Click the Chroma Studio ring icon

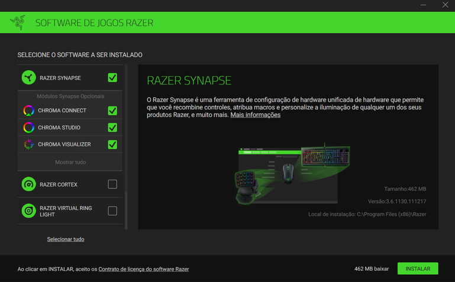[29, 128]
